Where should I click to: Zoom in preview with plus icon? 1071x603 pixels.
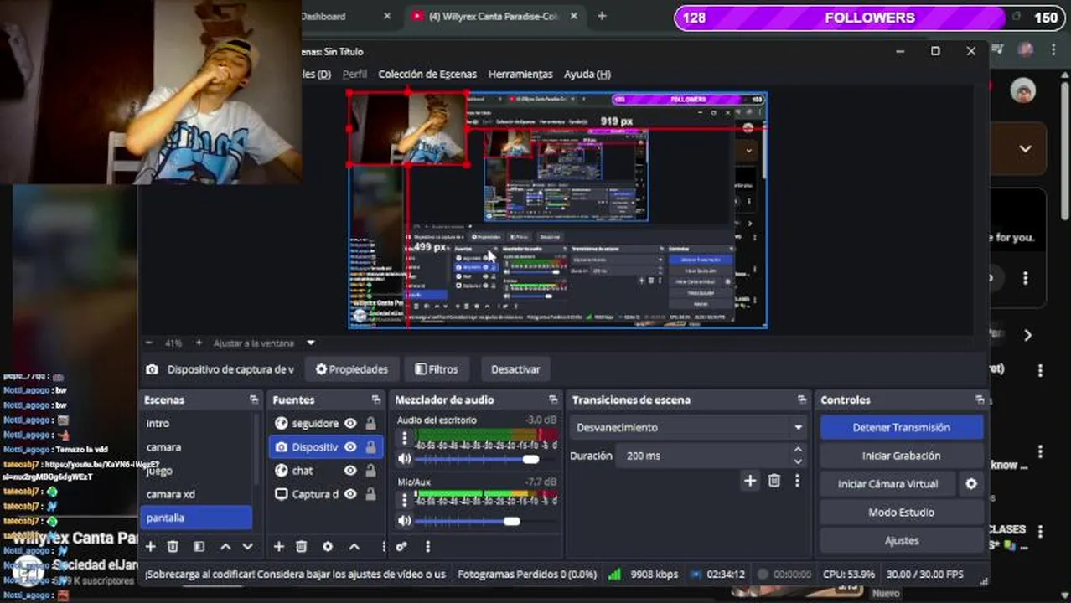coord(199,343)
